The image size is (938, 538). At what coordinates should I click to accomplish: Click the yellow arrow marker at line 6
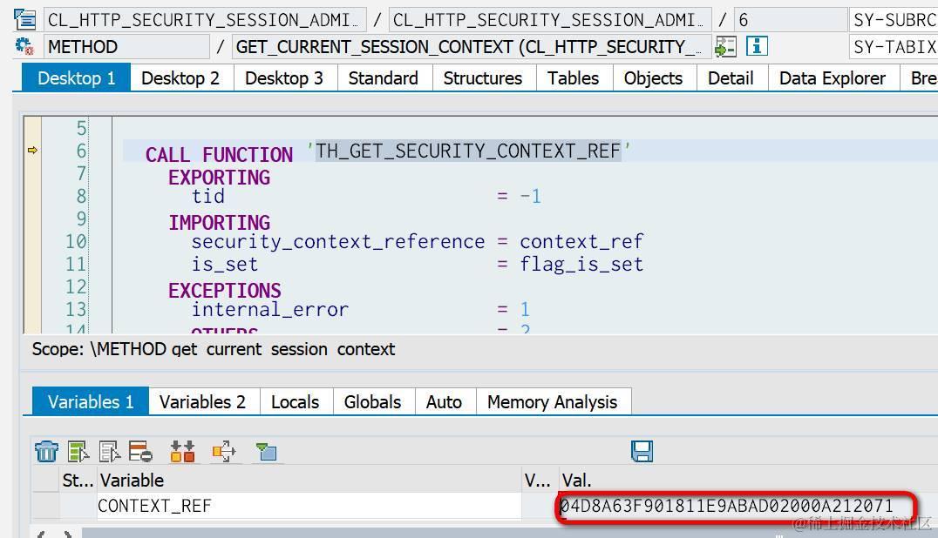[x=33, y=151]
